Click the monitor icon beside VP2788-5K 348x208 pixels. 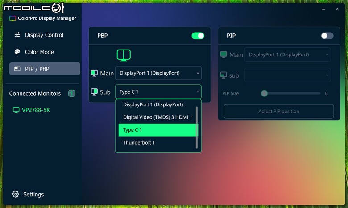tap(16, 110)
